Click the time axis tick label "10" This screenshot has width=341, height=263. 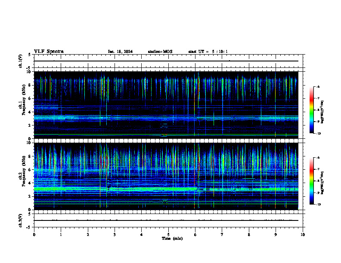303,235
